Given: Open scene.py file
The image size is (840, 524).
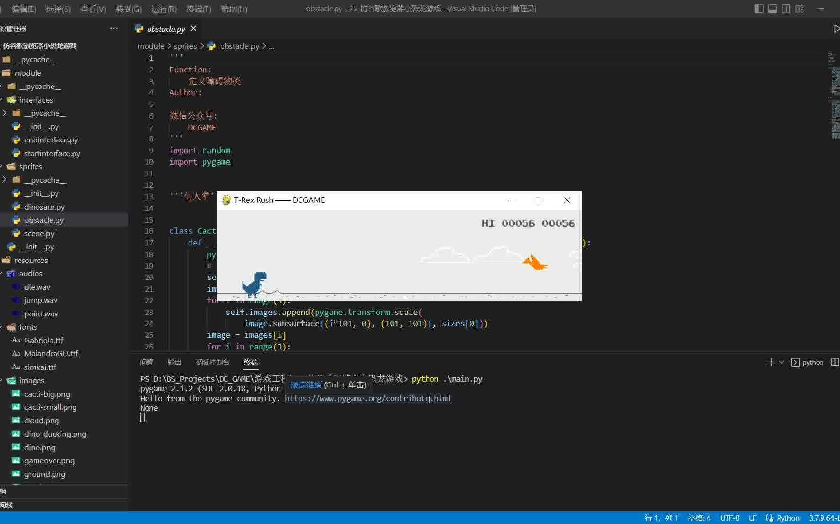Looking at the screenshot, I should pos(39,233).
